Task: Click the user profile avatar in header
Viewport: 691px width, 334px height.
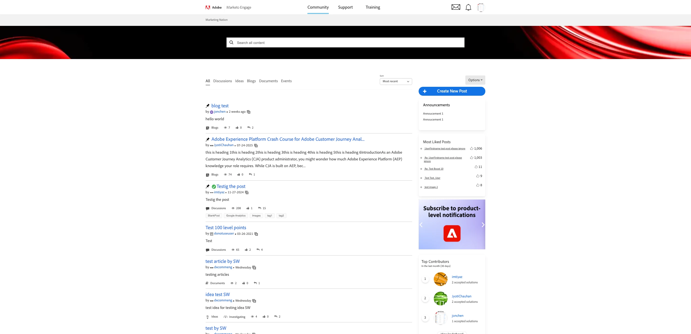Action: (x=481, y=7)
